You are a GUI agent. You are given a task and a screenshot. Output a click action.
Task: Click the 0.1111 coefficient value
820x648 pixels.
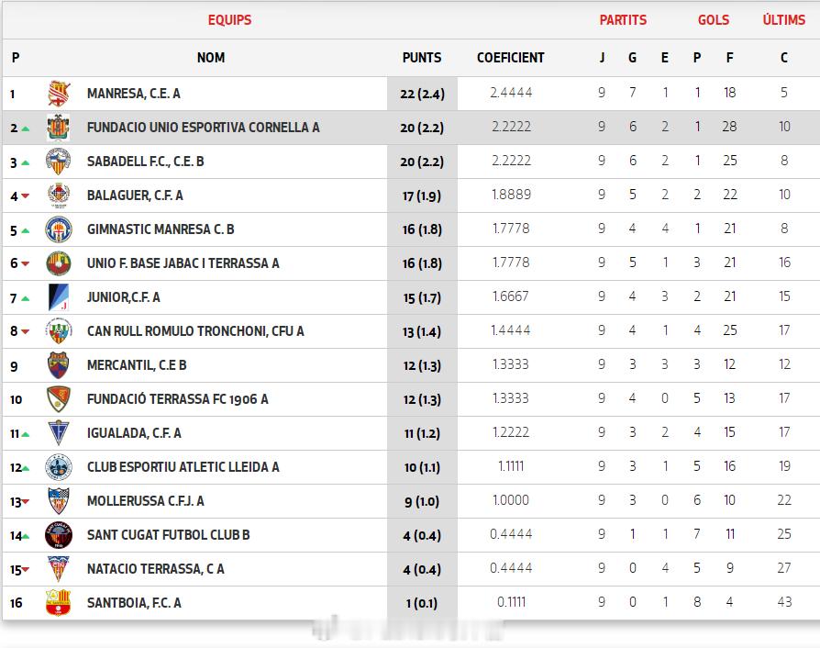click(x=511, y=602)
